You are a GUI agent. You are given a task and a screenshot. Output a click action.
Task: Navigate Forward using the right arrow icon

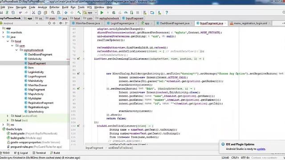[x=72, y=12]
